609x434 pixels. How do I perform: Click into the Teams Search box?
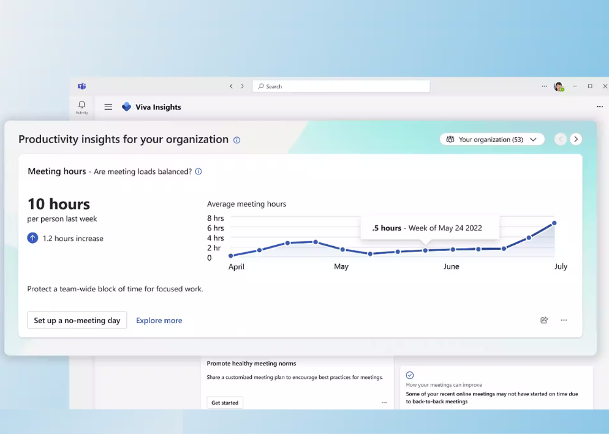341,86
